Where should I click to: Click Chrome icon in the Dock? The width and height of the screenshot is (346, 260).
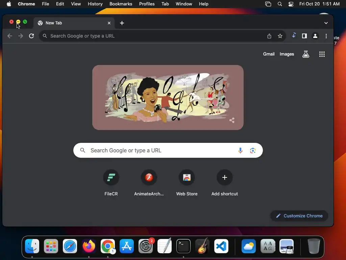click(x=108, y=246)
